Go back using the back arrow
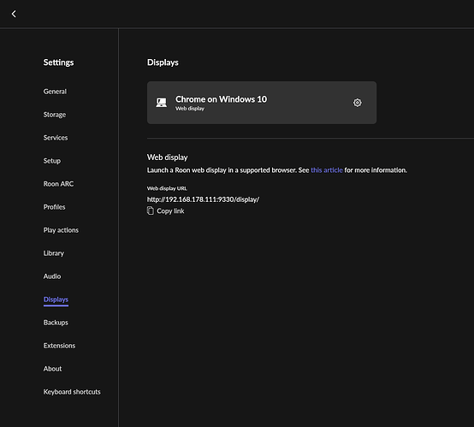This screenshot has height=427, width=474. (14, 14)
